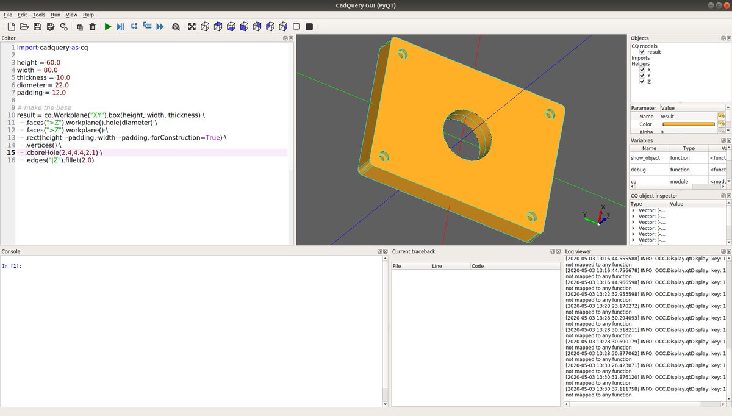732x416 pixels.
Task: Open the File menu
Action: (x=8, y=15)
